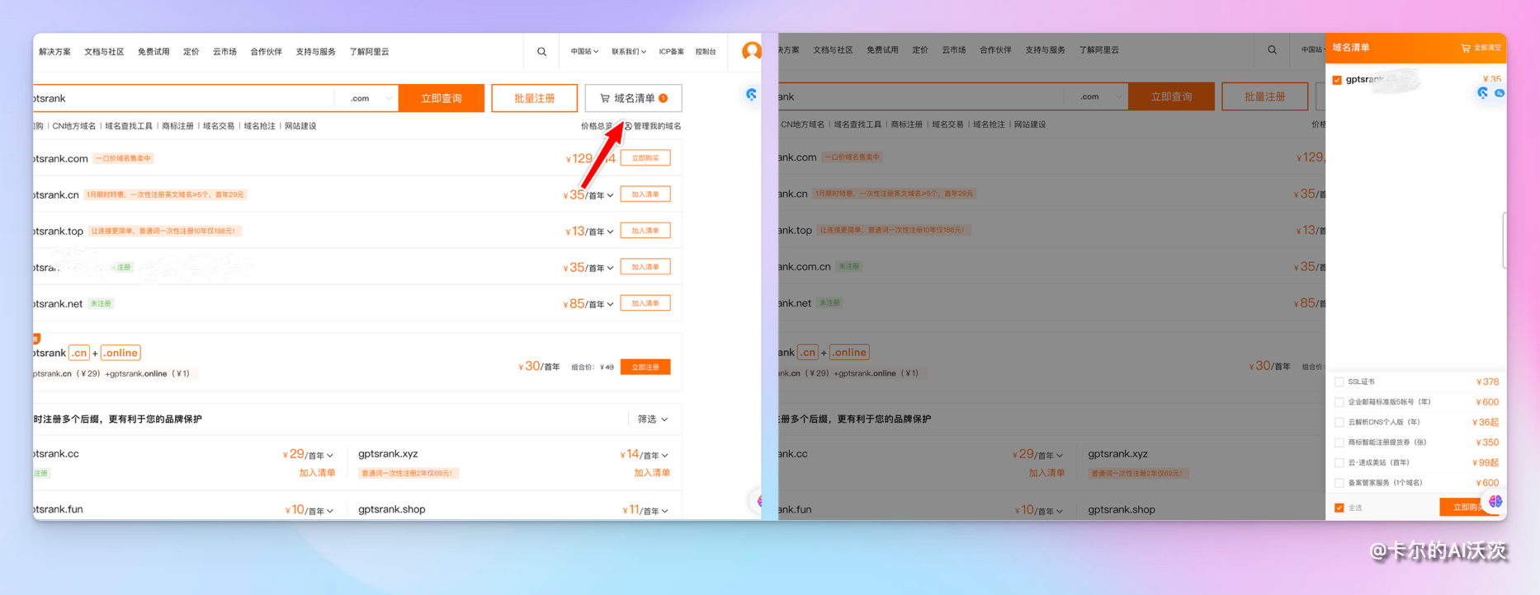Click the 域名清单 title in the orange panel header

[1351, 48]
